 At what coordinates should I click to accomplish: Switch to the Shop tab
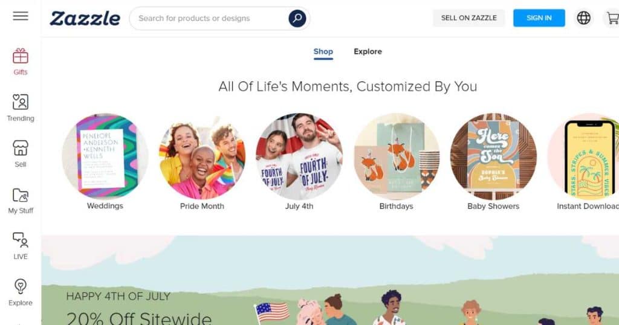click(x=323, y=52)
